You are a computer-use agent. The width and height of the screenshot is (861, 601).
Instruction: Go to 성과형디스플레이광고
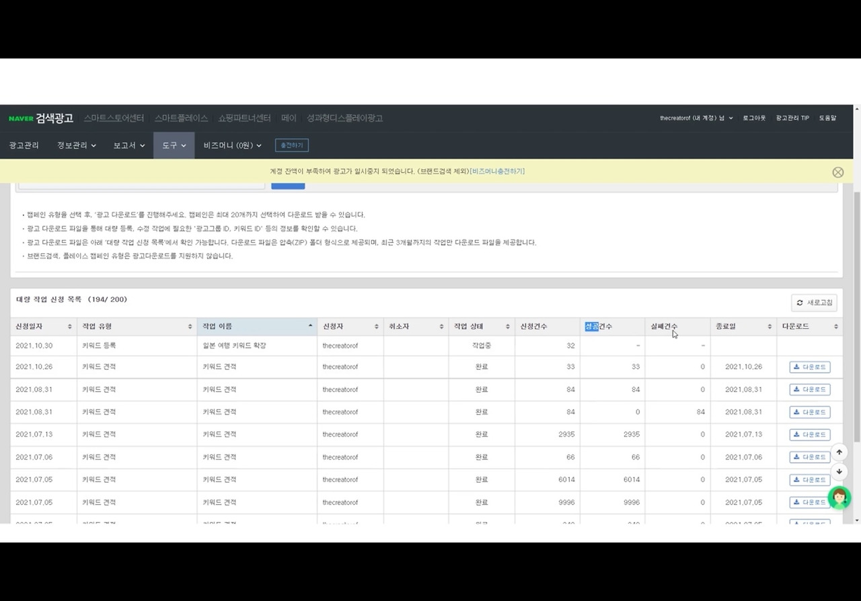[x=344, y=118]
